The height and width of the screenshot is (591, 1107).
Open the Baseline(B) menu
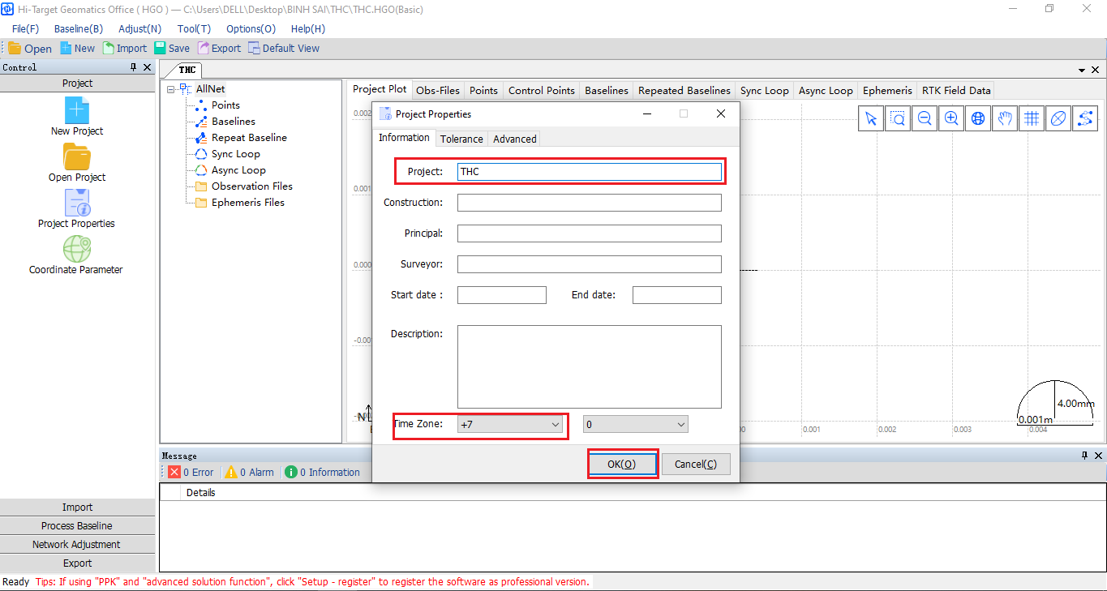[79, 28]
